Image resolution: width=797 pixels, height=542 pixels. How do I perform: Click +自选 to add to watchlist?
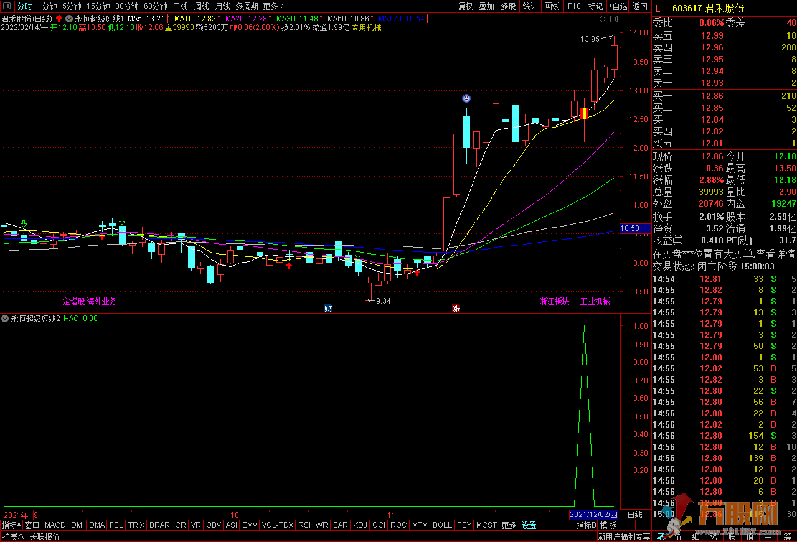point(618,6)
